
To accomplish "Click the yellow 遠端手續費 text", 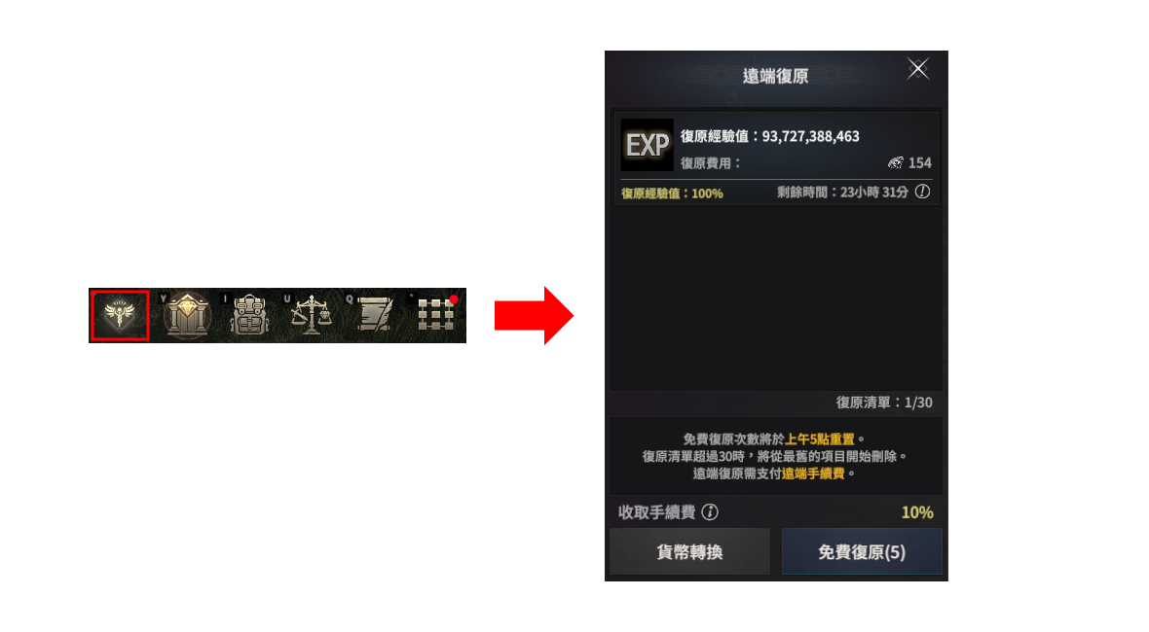I will 813,474.
